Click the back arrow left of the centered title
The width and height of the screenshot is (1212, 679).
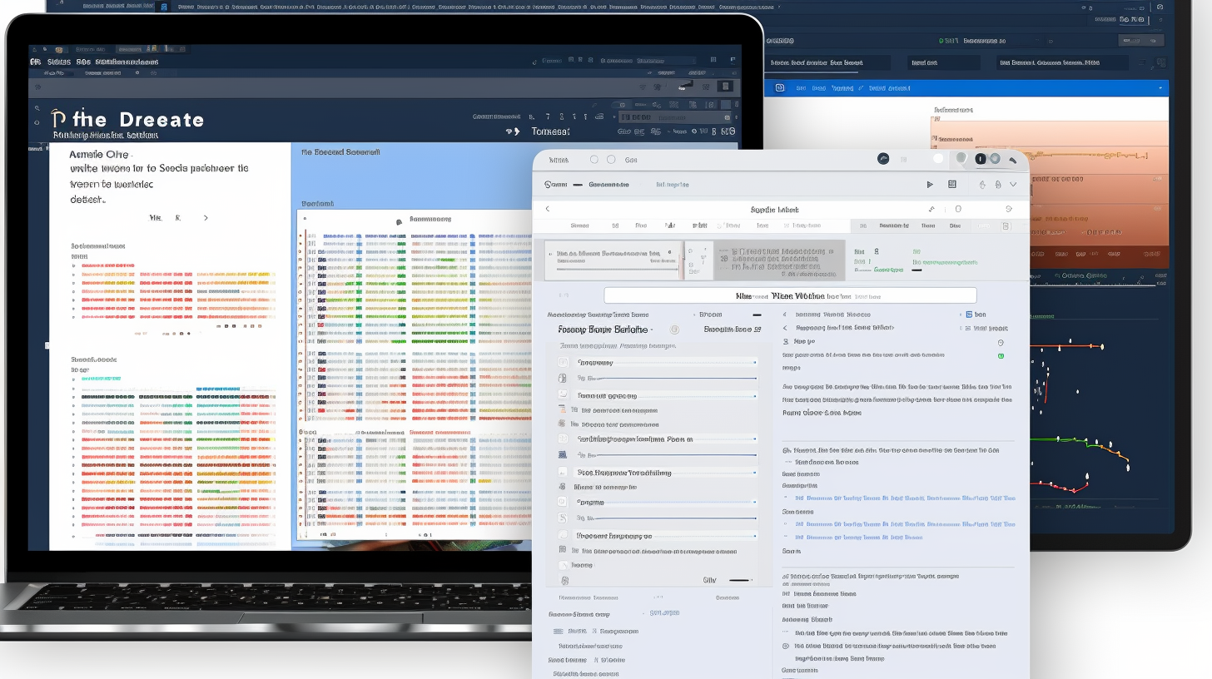click(x=547, y=210)
